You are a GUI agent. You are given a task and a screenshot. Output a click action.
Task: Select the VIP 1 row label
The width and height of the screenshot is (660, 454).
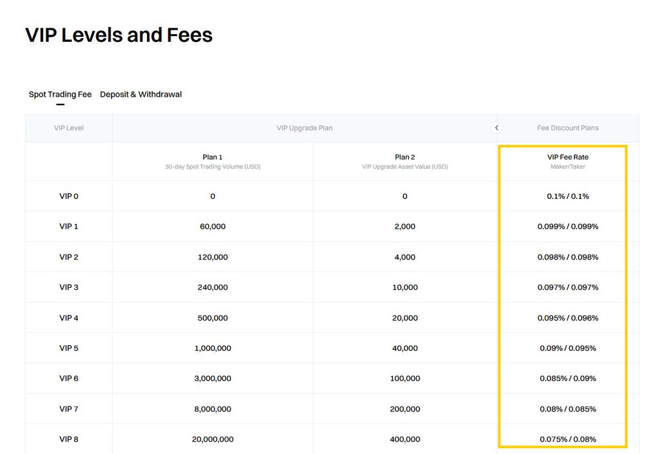[68, 227]
